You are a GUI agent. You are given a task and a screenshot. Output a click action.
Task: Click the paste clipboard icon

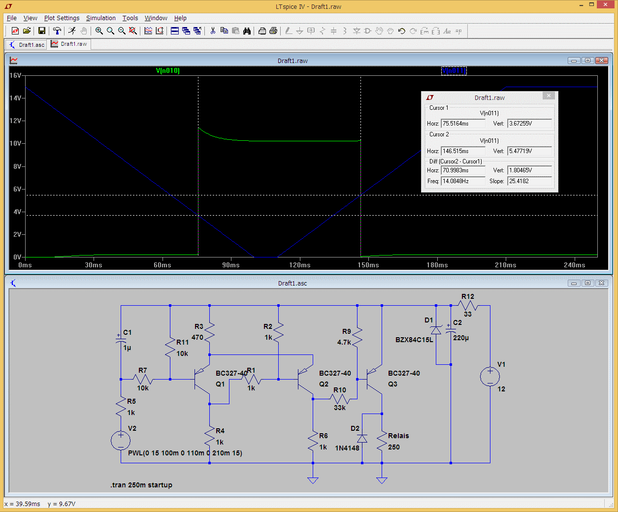pyautogui.click(x=235, y=31)
